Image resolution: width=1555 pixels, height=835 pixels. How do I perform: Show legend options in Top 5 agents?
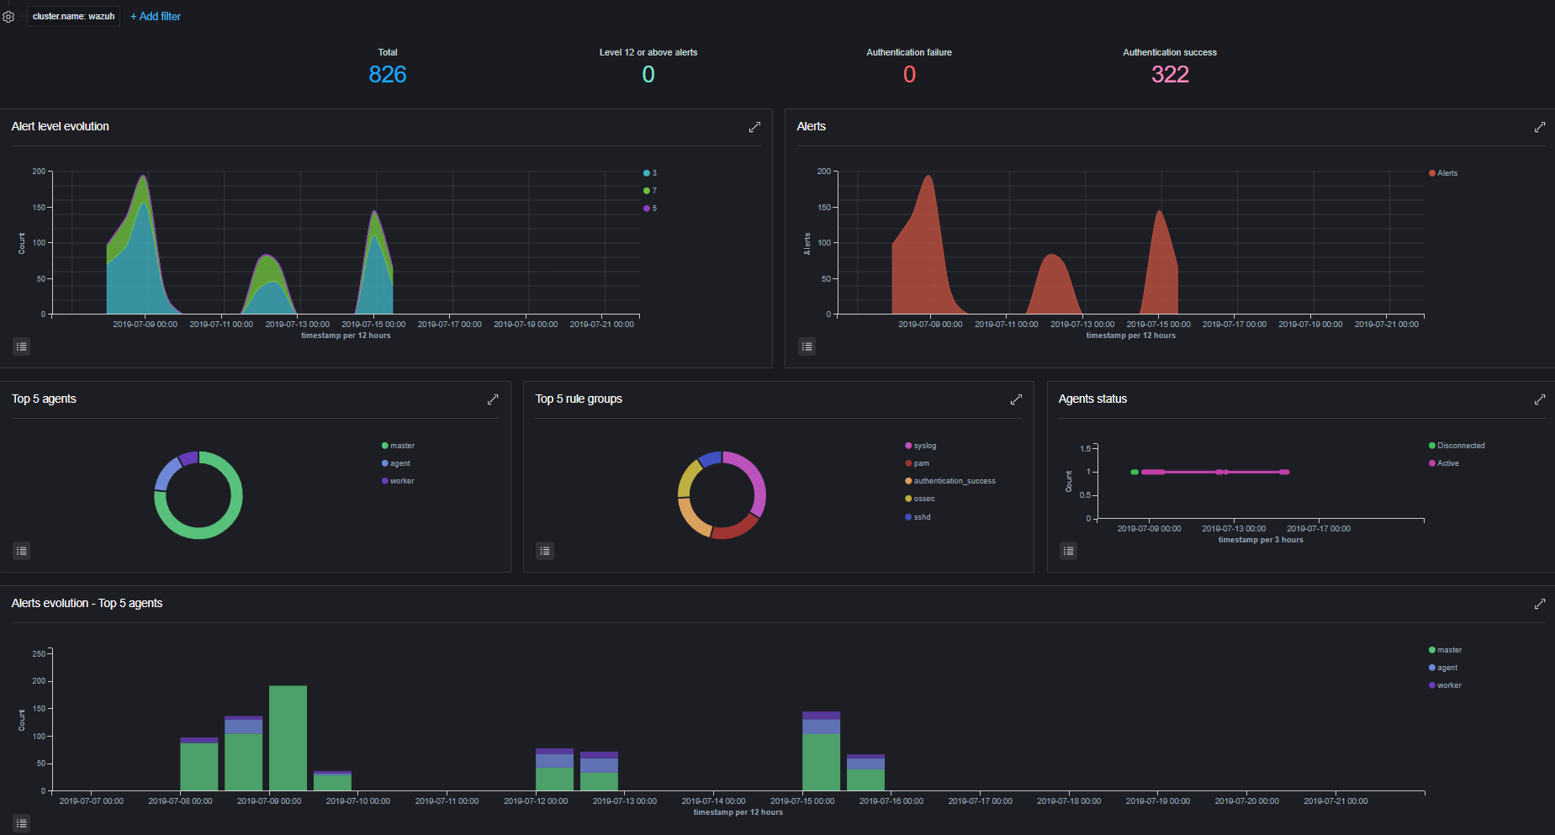22,551
